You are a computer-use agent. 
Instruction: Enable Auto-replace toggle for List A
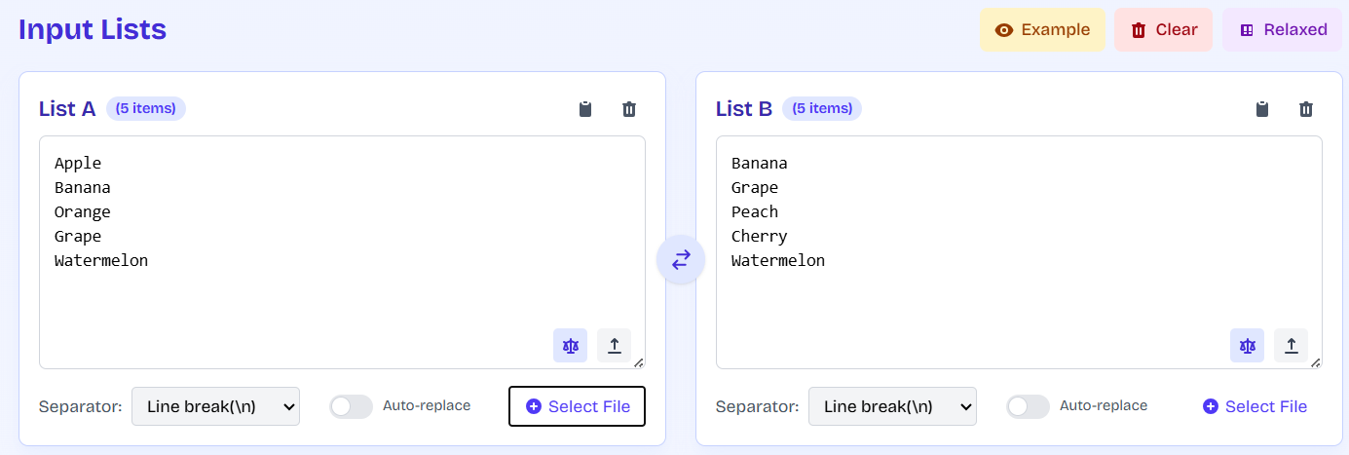pos(351,406)
